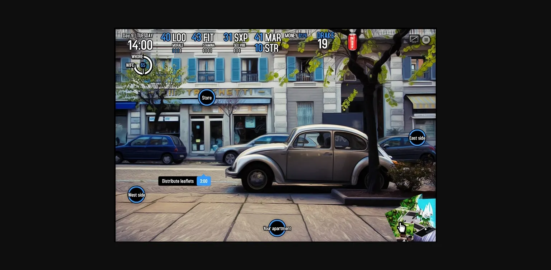Go to the Store location marker
Image resolution: width=551 pixels, height=270 pixels.
(207, 98)
